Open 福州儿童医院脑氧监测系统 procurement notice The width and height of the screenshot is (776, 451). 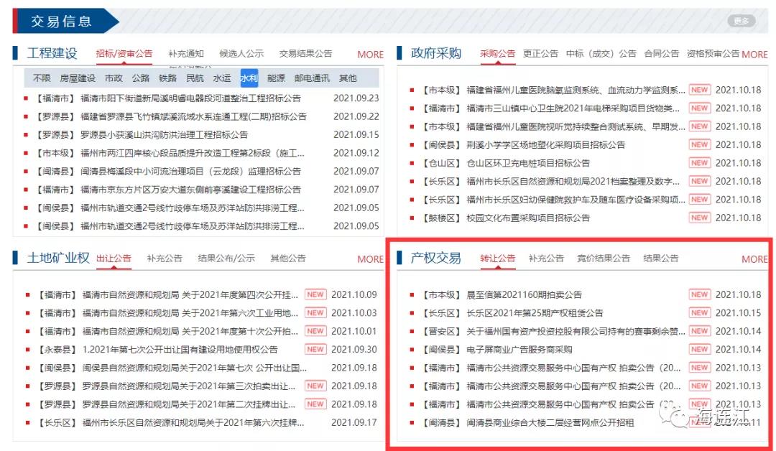tap(576, 90)
